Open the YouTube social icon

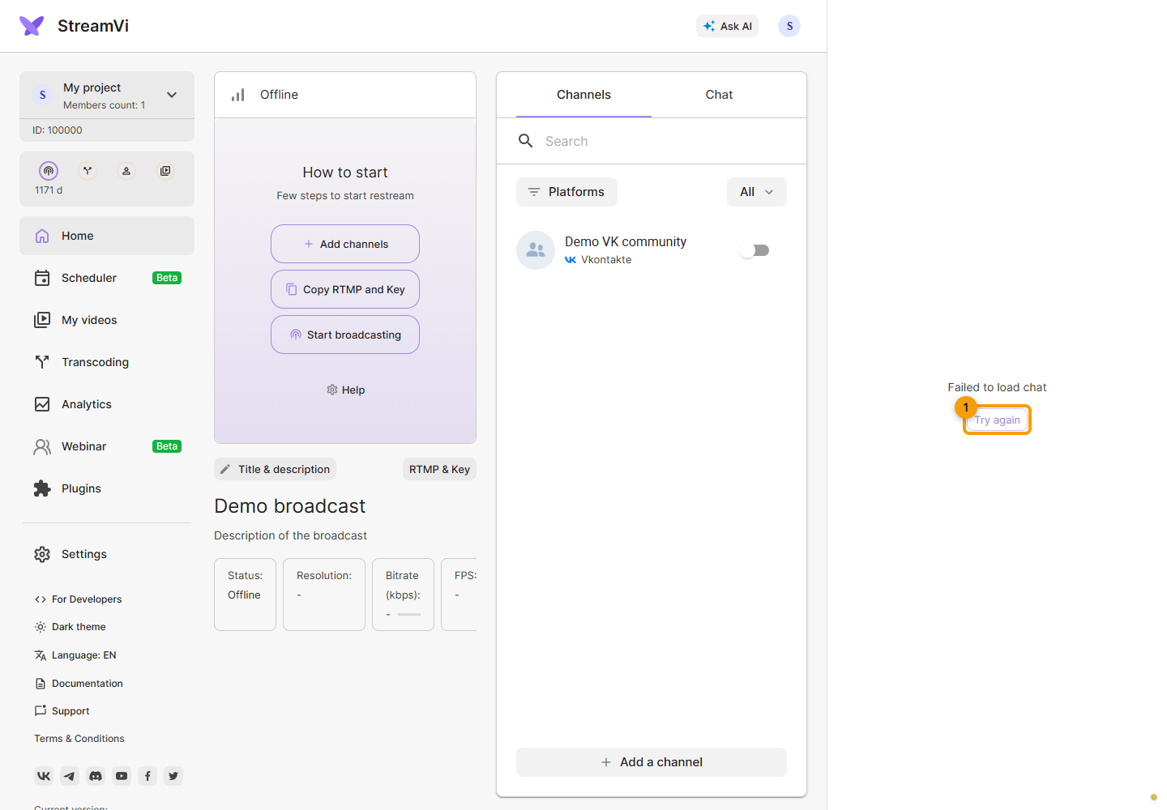(x=122, y=776)
